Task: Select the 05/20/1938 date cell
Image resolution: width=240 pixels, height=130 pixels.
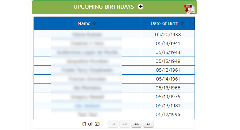Action: pyautogui.click(x=168, y=35)
